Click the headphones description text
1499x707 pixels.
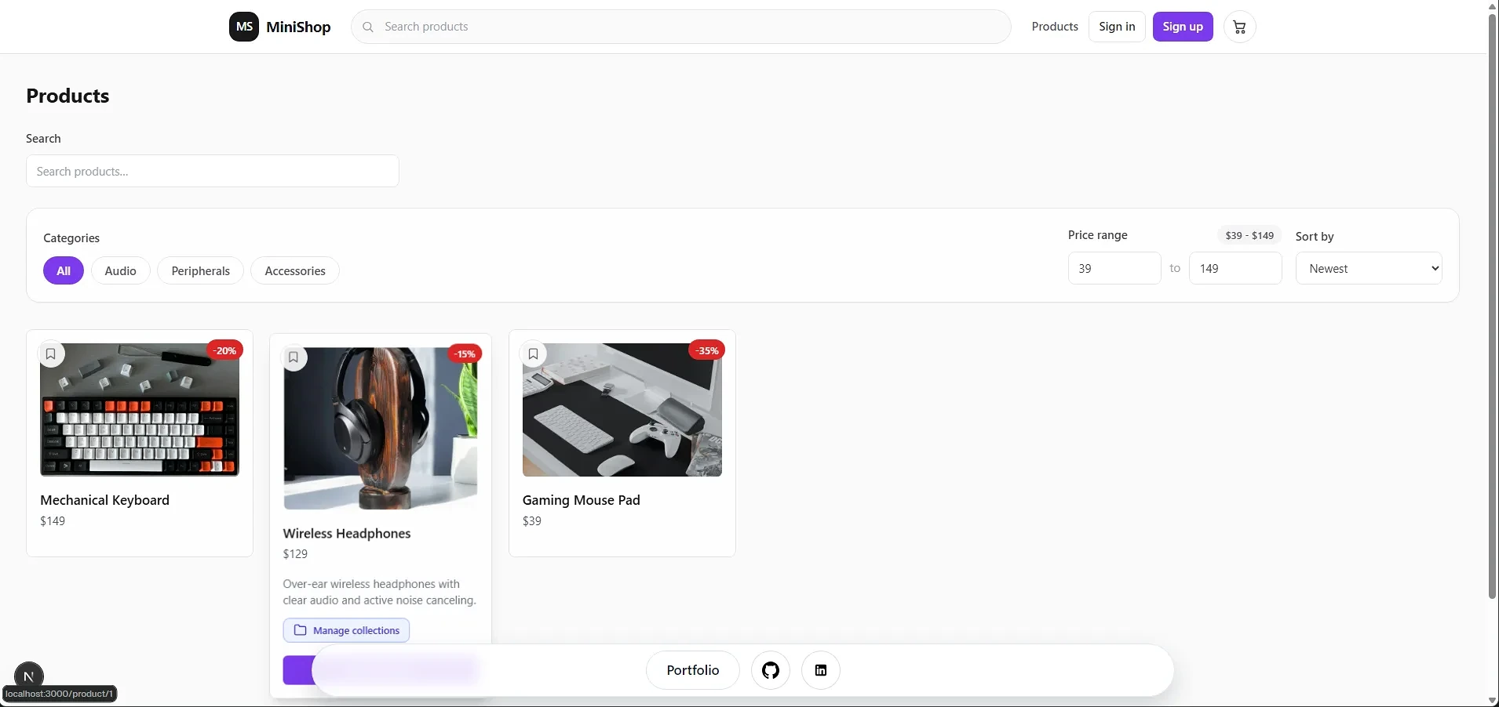380,592
